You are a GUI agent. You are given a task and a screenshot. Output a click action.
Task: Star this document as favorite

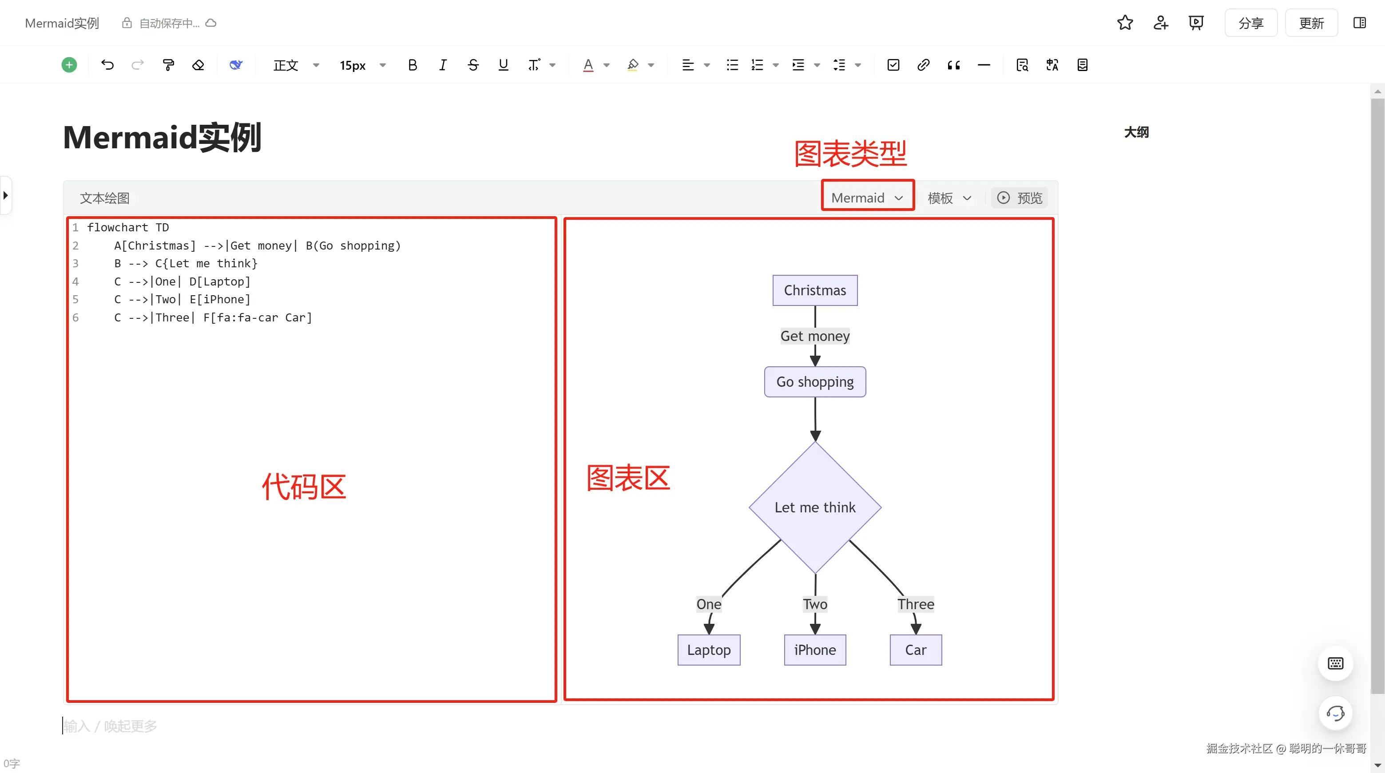coord(1125,23)
